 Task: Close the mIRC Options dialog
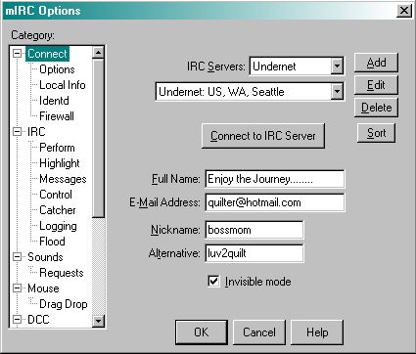coord(404,11)
